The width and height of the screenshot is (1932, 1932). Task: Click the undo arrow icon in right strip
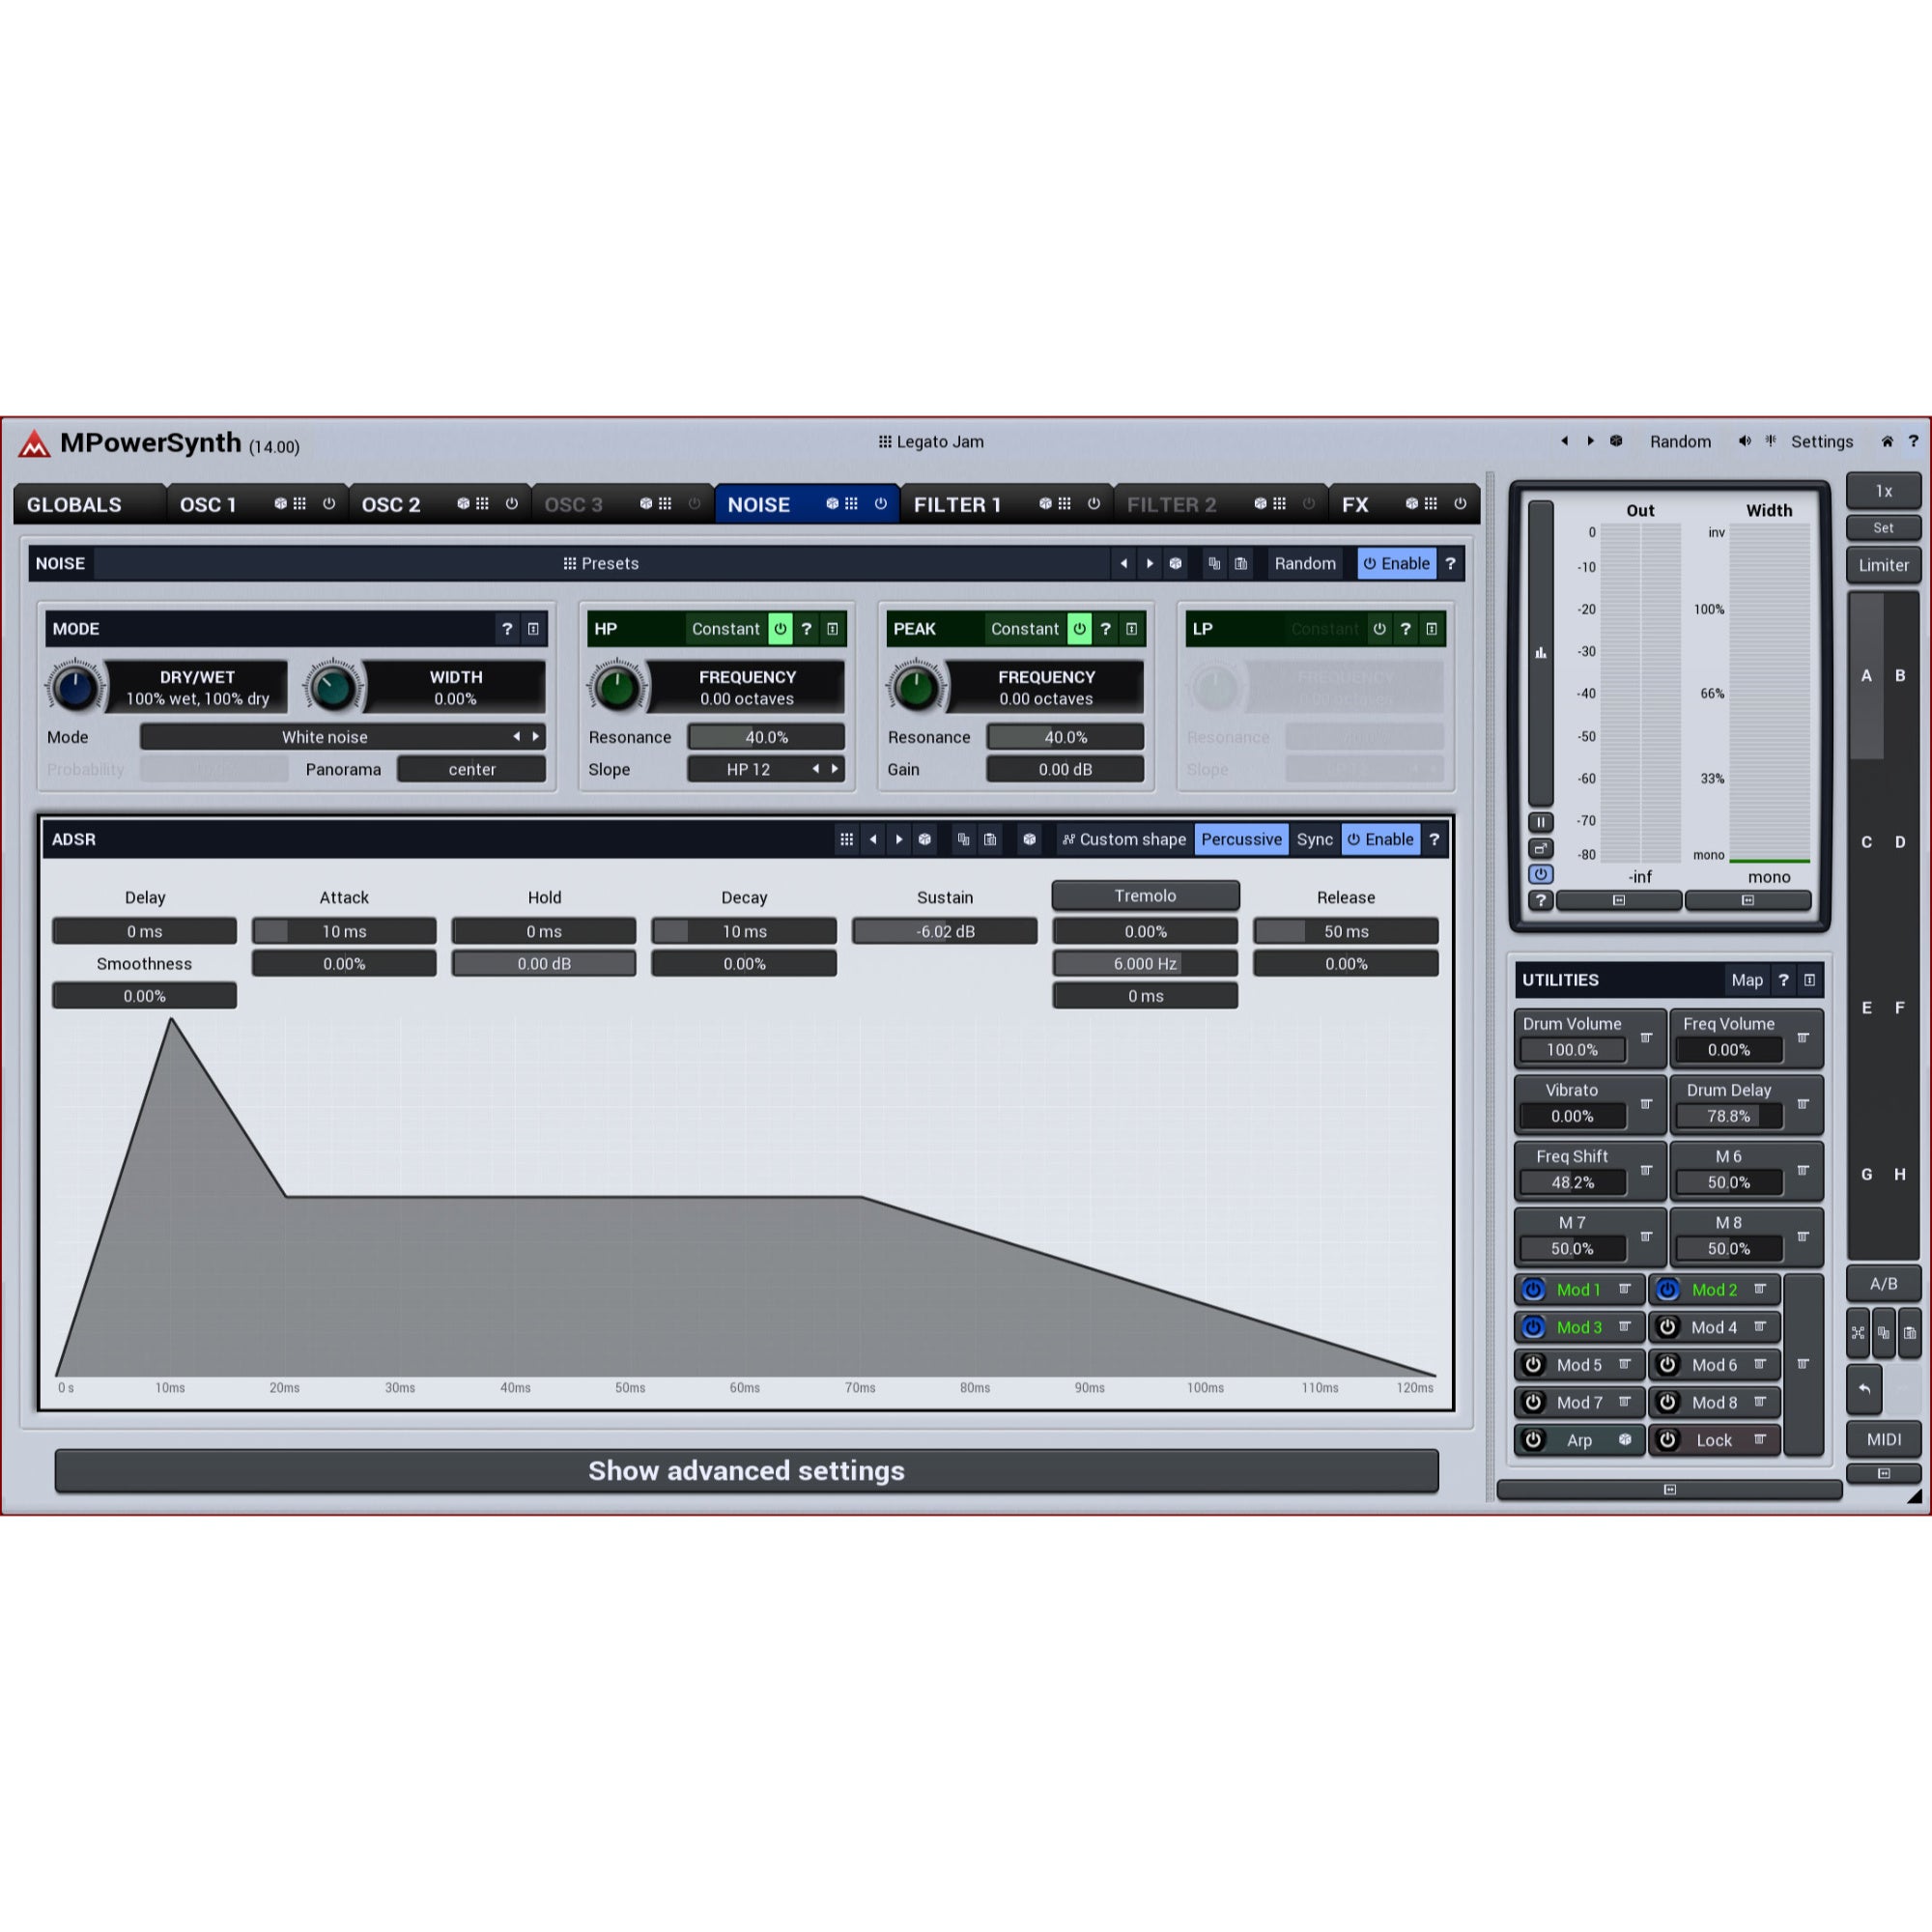tap(1864, 1388)
